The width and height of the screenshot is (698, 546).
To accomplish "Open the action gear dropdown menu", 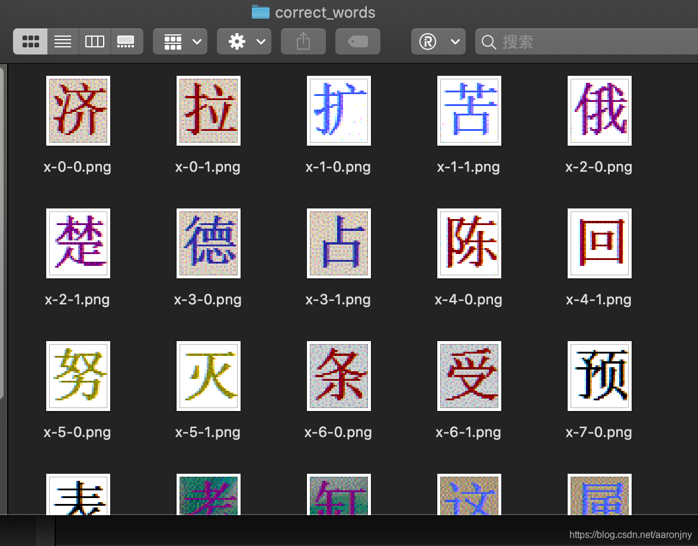I will [x=244, y=41].
